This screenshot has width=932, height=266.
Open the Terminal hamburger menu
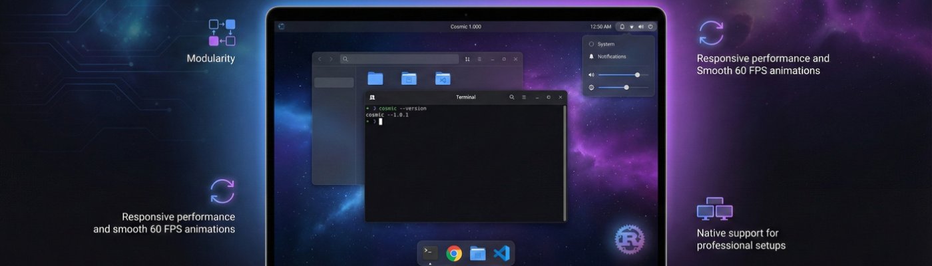pos(524,97)
